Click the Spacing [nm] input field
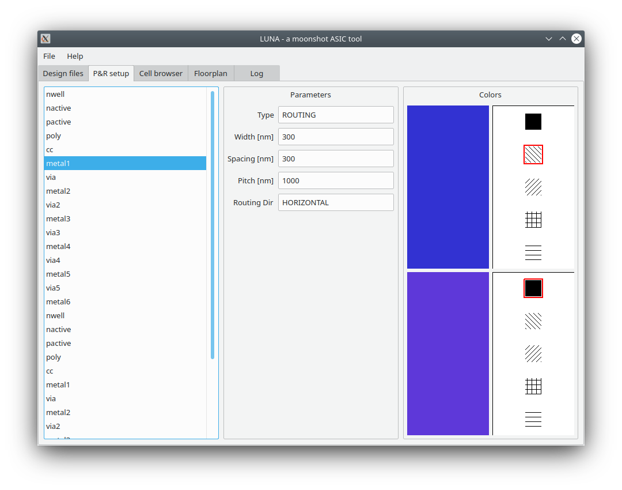Viewport: 622px width, 490px height. pos(336,159)
